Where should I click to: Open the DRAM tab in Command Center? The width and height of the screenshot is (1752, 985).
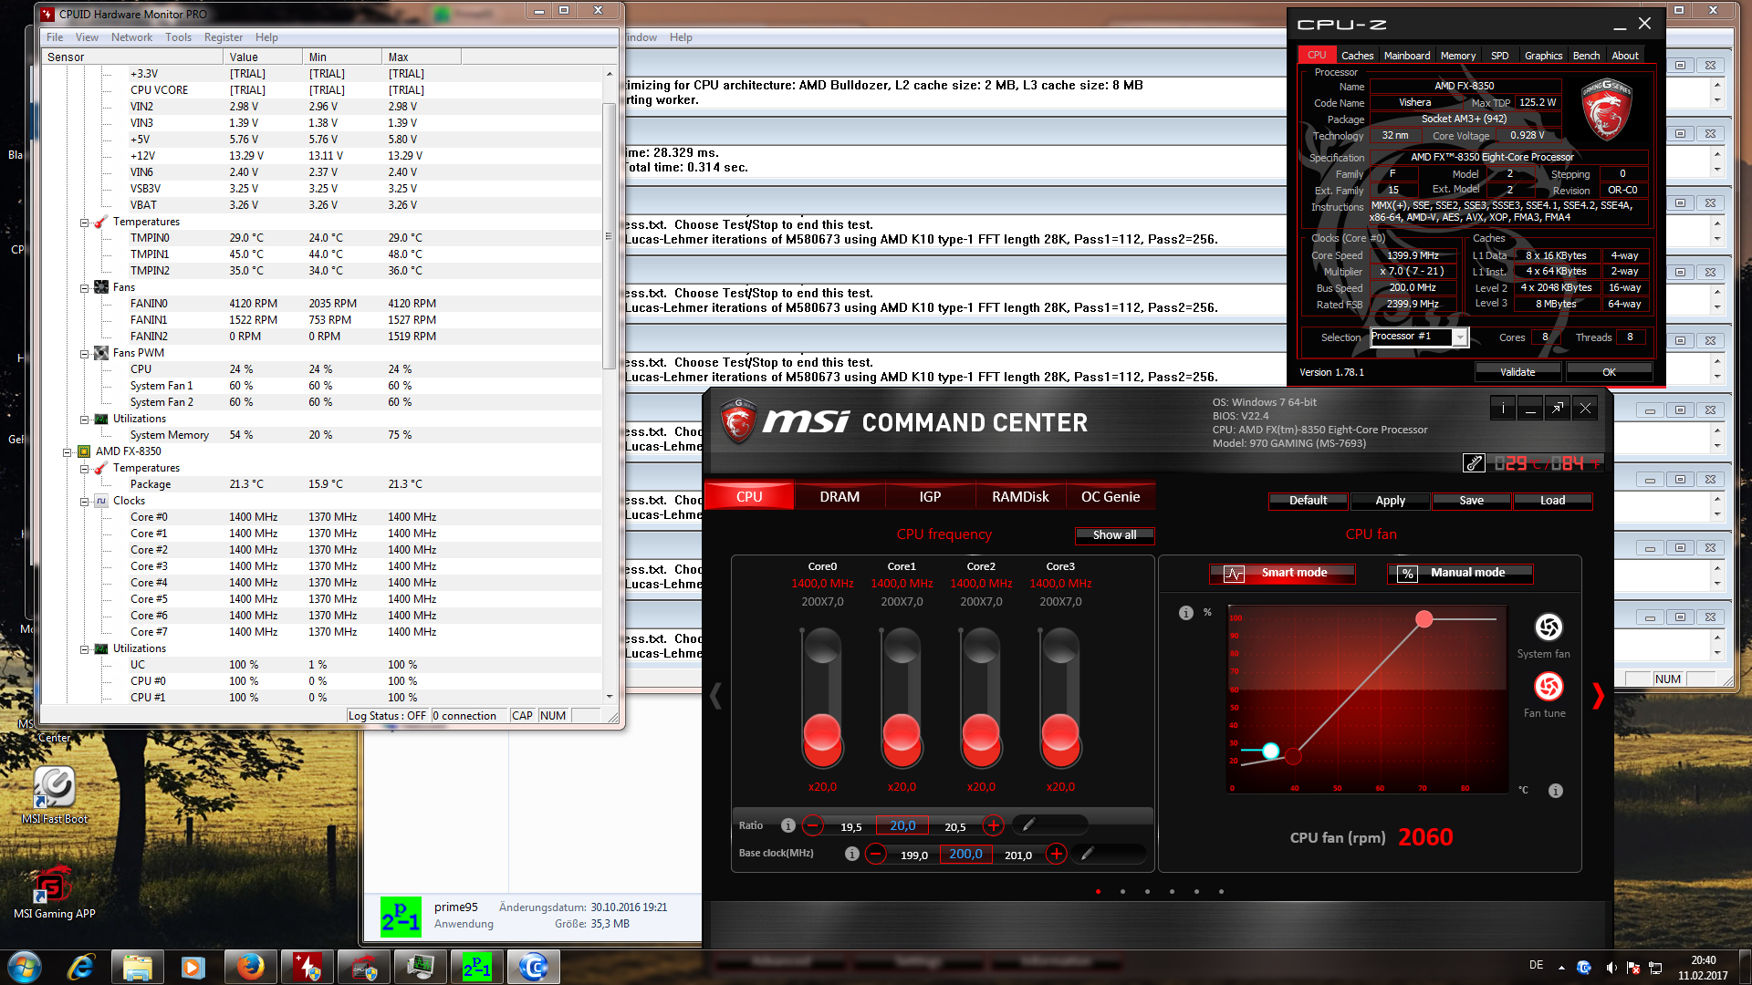839,497
